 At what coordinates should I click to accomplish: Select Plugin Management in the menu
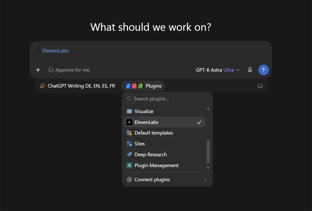click(164, 165)
